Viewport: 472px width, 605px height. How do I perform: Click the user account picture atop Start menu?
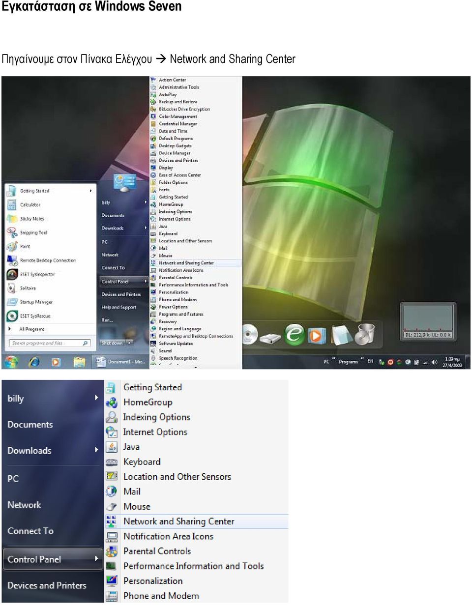[x=124, y=183]
